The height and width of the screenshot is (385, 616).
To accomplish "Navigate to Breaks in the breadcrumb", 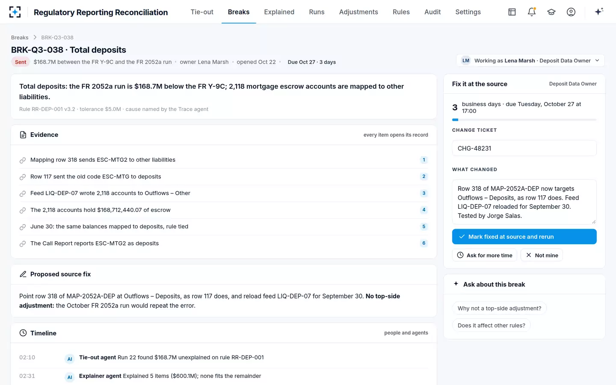I will tap(20, 38).
